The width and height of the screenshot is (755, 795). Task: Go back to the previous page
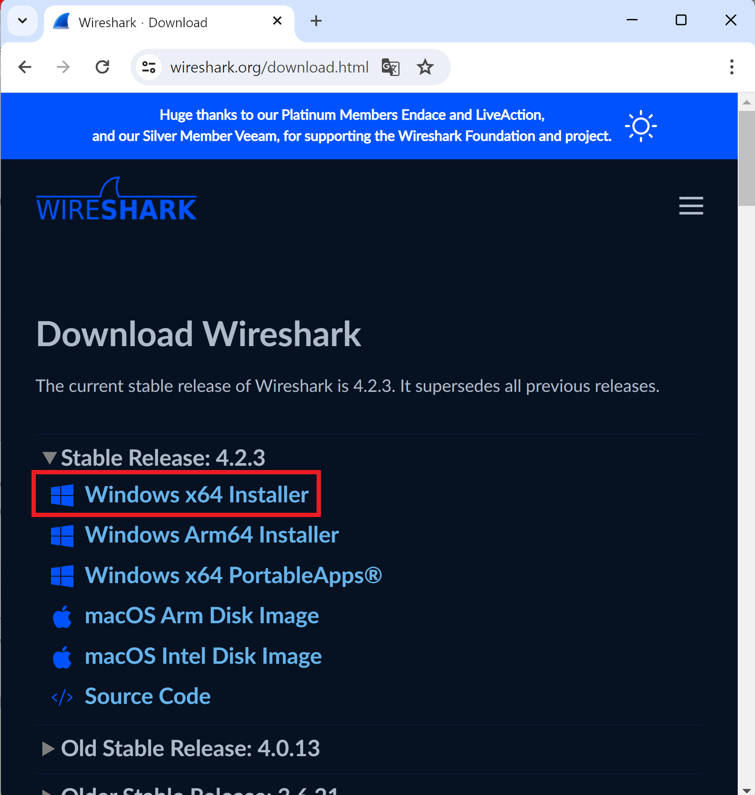tap(25, 67)
